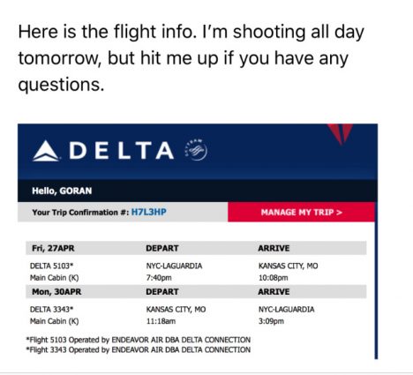Click flight number DELTA 3343
The width and height of the screenshot is (413, 375).
click(51, 310)
